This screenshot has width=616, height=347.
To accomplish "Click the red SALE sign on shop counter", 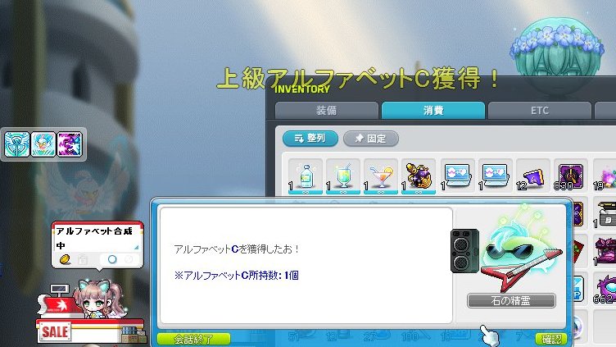I will click(55, 331).
